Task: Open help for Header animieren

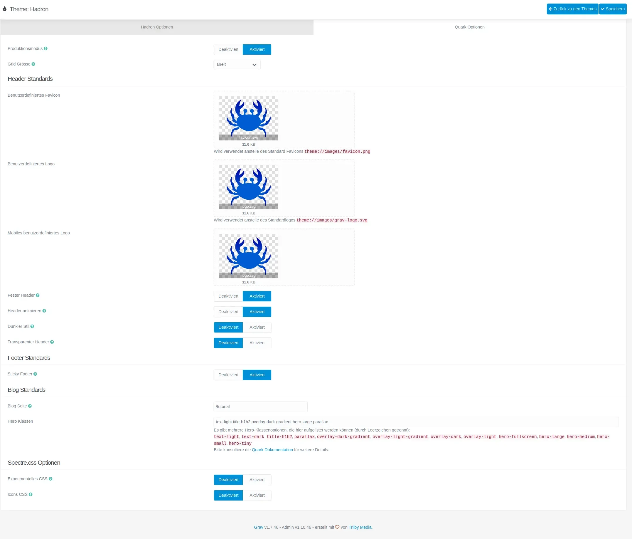Action: (44, 311)
